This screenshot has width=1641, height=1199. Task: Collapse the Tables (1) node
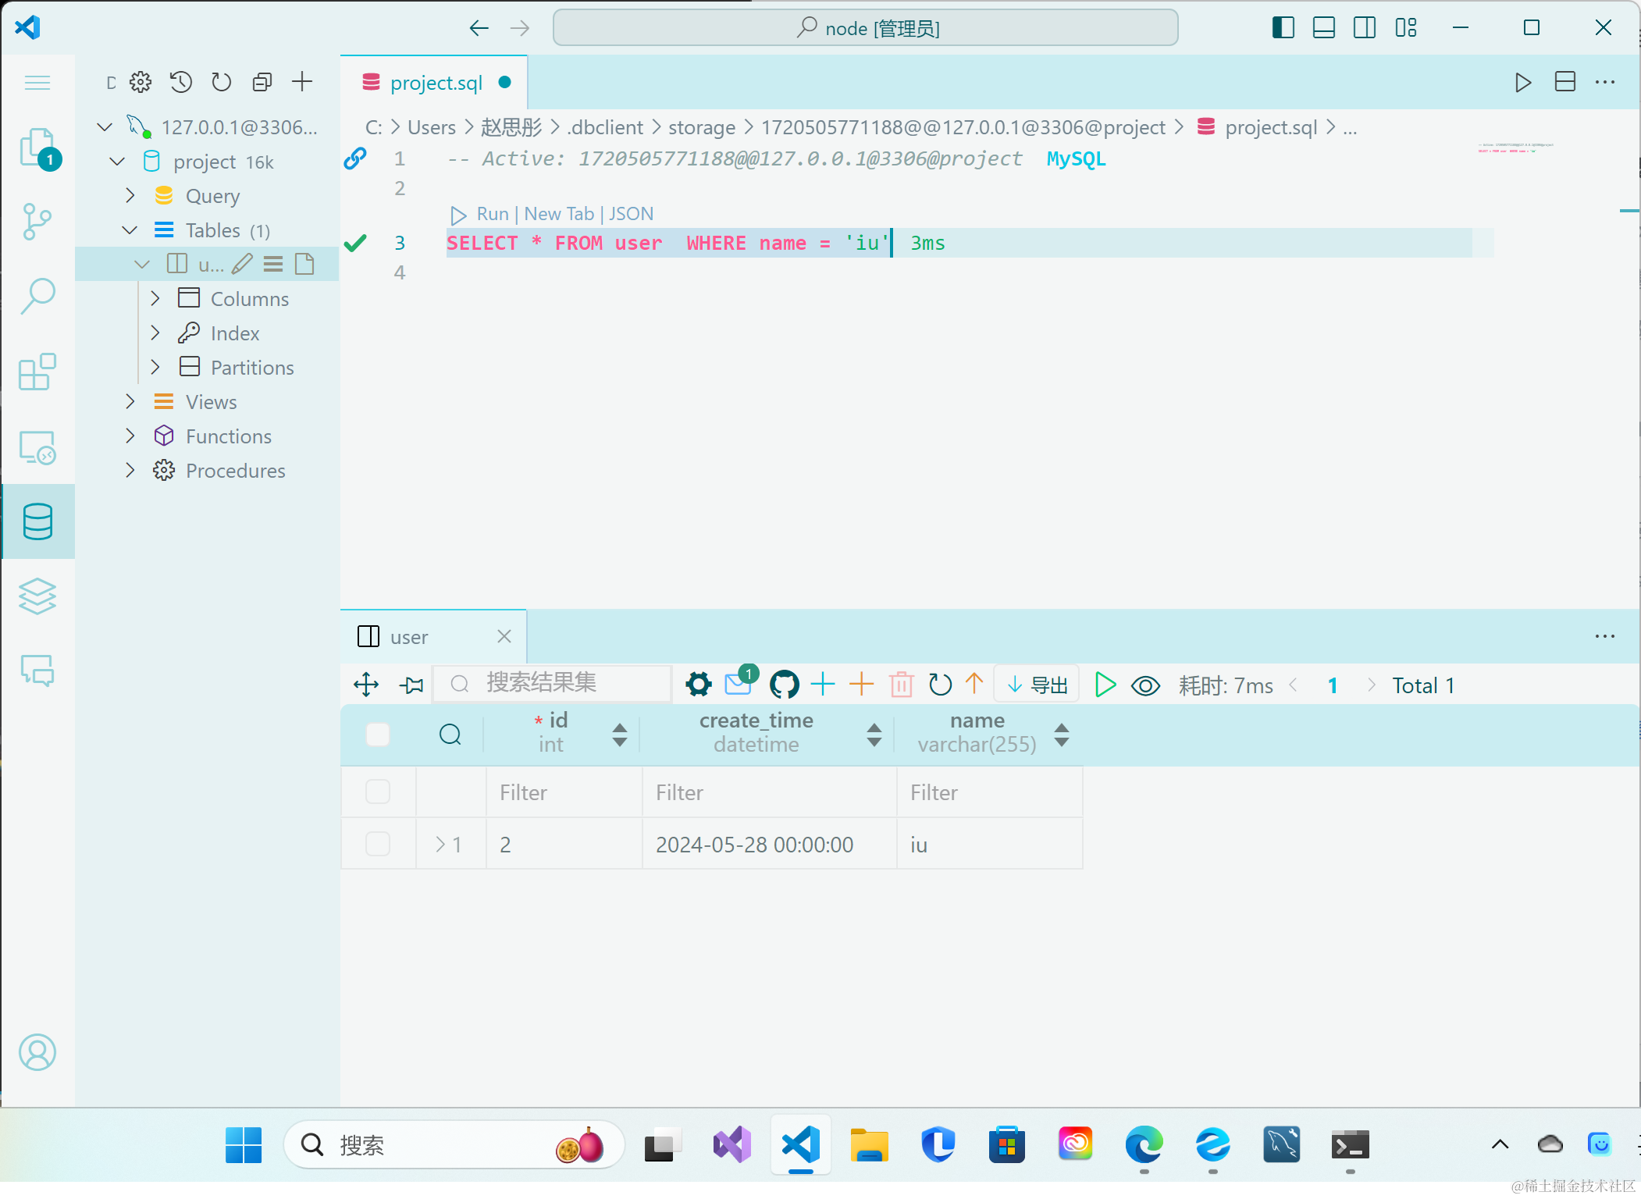pyautogui.click(x=130, y=230)
